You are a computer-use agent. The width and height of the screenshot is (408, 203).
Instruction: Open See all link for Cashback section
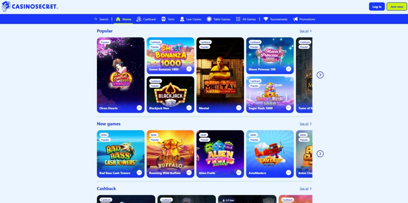306,189
